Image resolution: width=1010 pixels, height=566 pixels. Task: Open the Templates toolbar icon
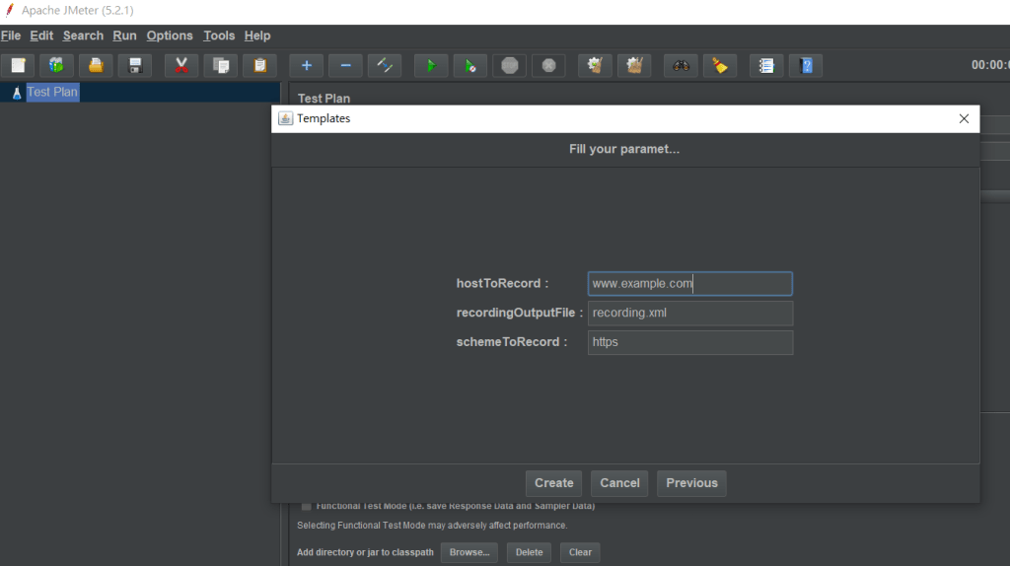[x=56, y=66]
